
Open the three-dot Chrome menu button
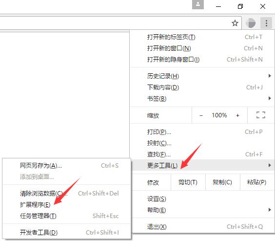266,23
